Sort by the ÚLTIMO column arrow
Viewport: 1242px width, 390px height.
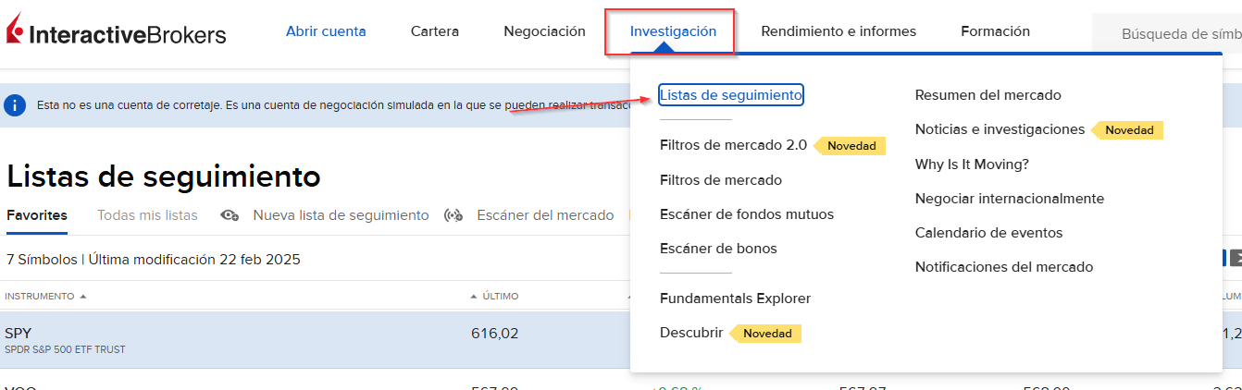point(476,297)
